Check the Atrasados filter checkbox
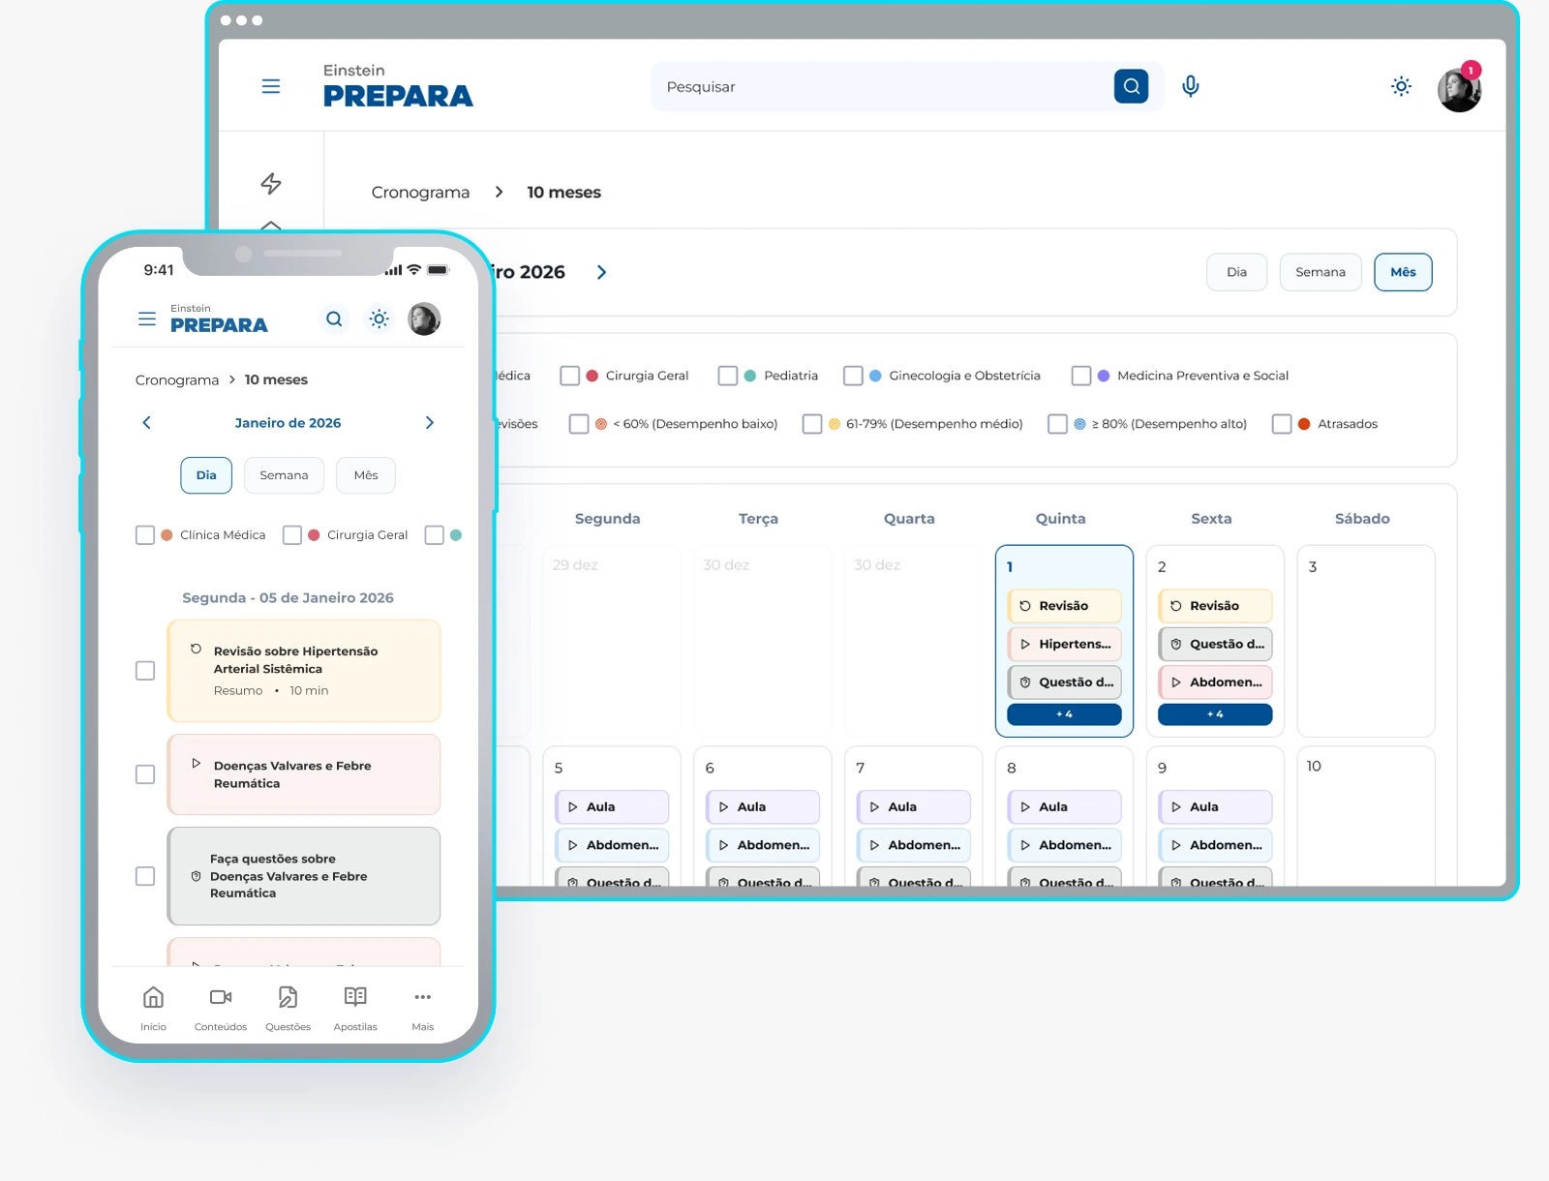This screenshot has height=1181, width=1549. [1282, 424]
